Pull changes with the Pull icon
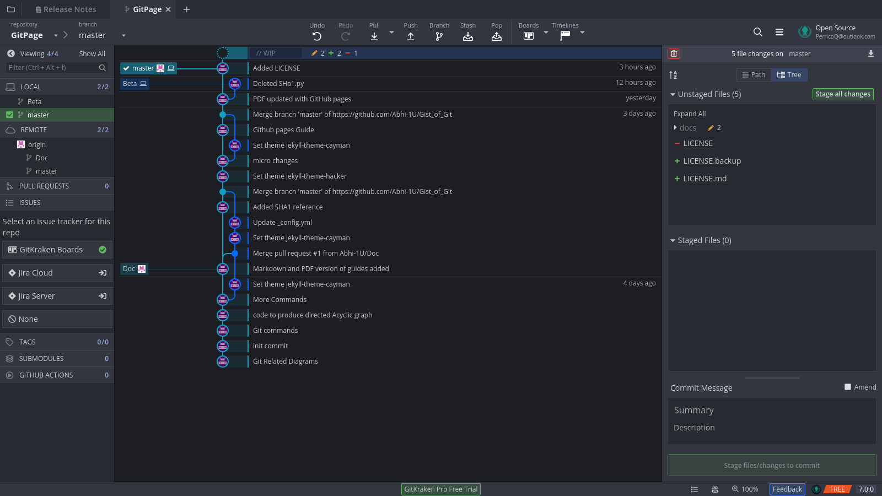The height and width of the screenshot is (496, 882). pos(374,36)
